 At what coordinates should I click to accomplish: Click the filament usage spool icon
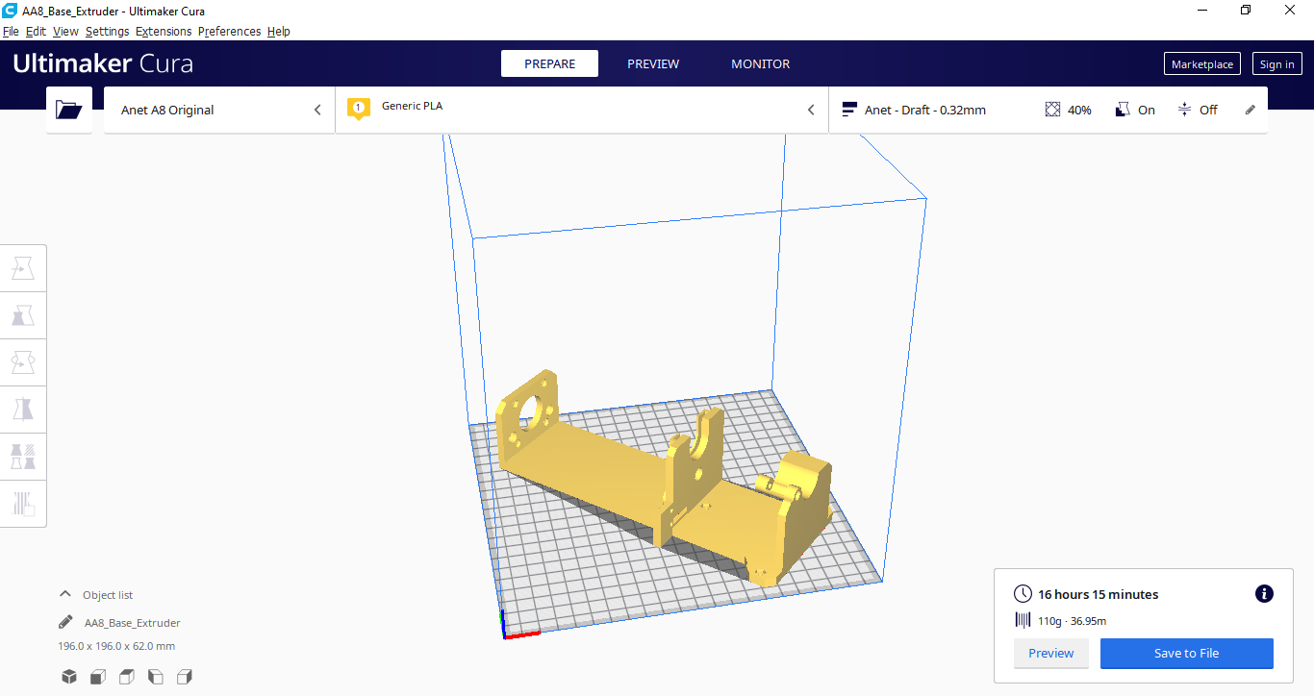click(x=1023, y=620)
